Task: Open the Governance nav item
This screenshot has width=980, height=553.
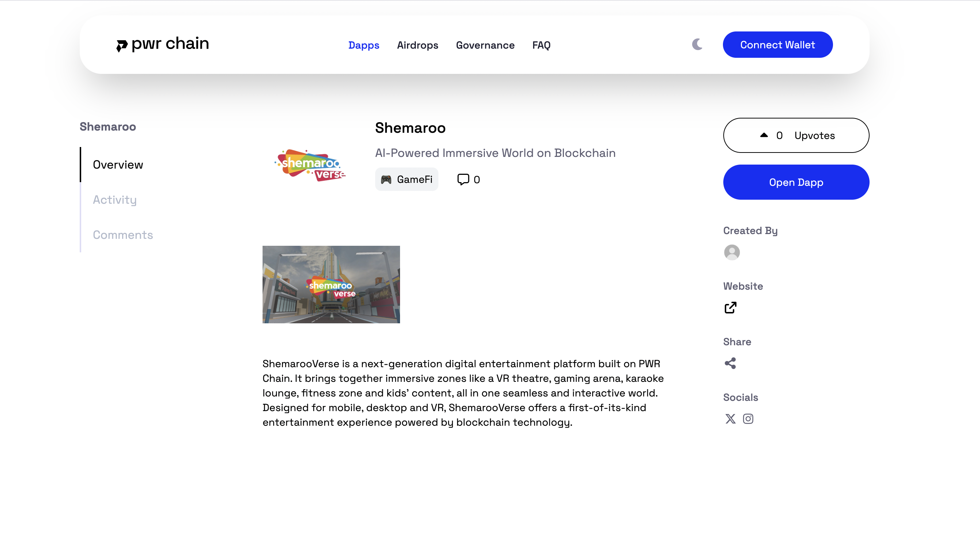Action: [485, 45]
